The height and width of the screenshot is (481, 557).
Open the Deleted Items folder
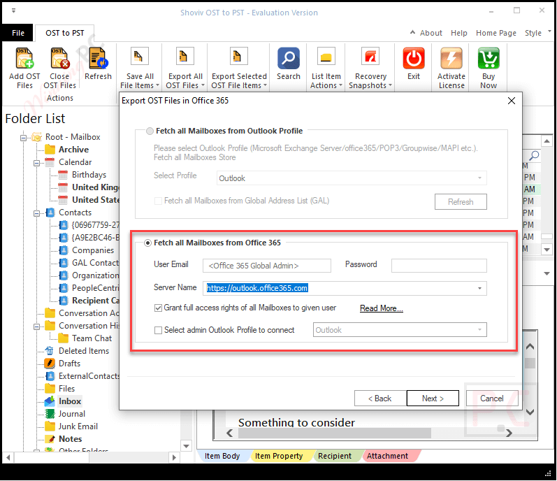(x=84, y=351)
